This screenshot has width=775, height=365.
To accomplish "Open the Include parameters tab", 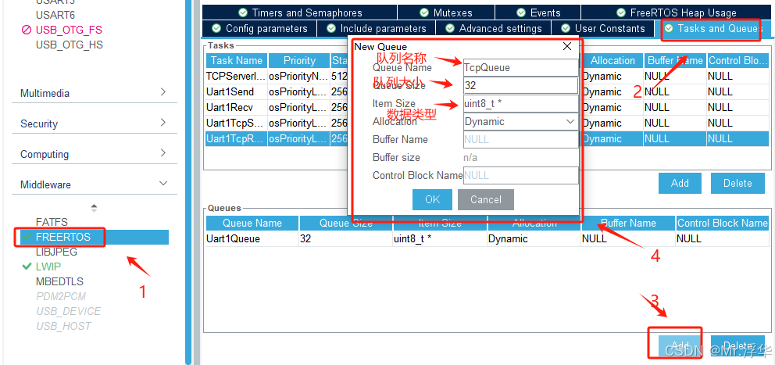I will point(376,28).
